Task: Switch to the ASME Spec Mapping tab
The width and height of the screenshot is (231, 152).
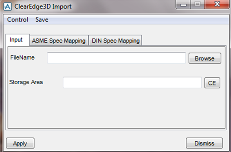Action: click(59, 41)
